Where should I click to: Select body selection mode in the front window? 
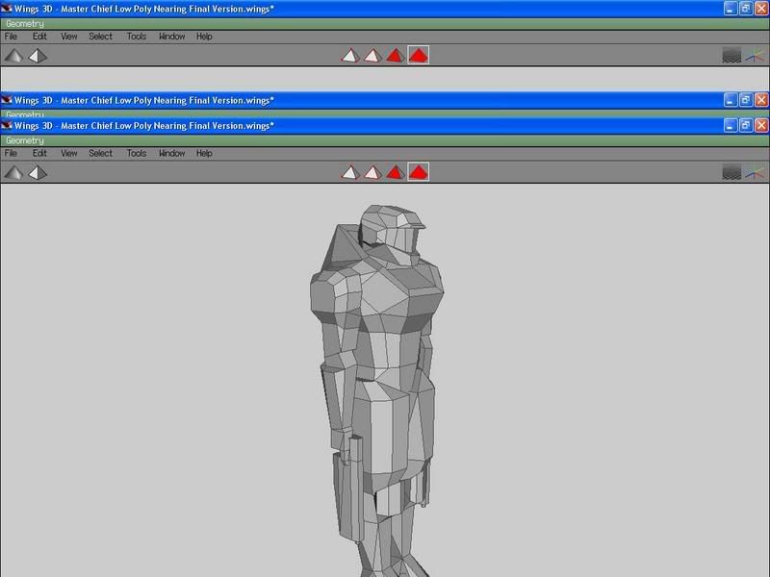tap(419, 172)
